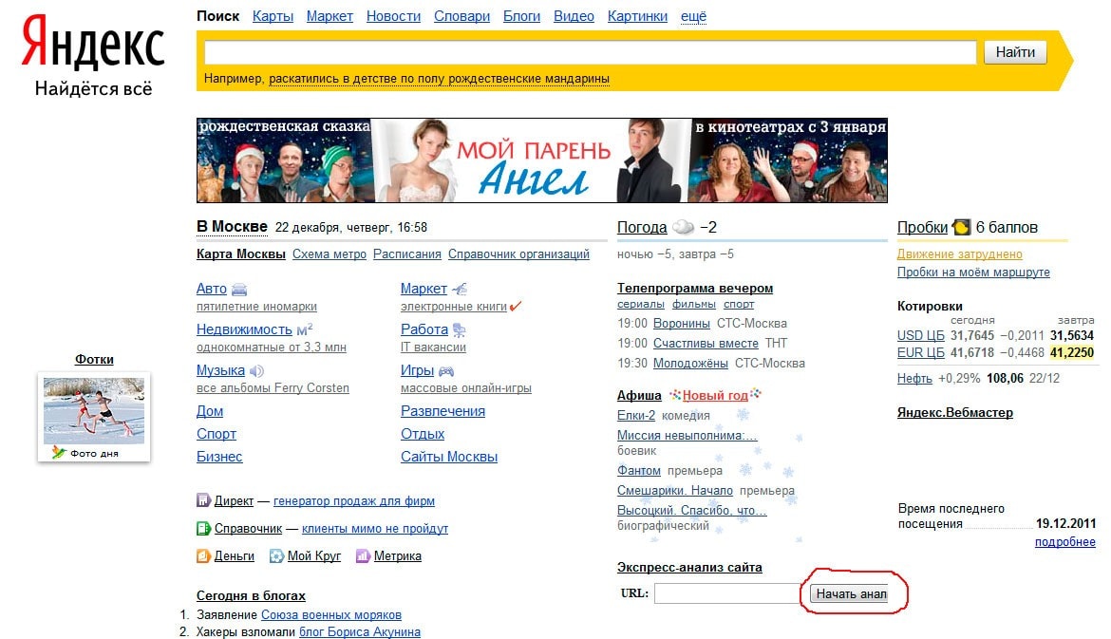Open the example query about рождественские мандарины
This screenshot has width=1111, height=639.
click(440, 79)
